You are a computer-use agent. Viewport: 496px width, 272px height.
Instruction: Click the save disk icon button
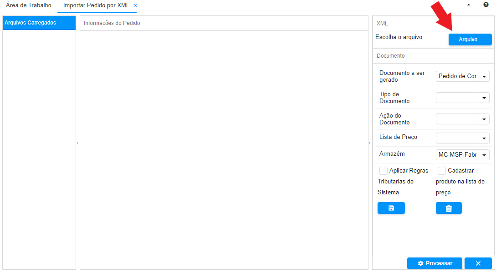391,208
